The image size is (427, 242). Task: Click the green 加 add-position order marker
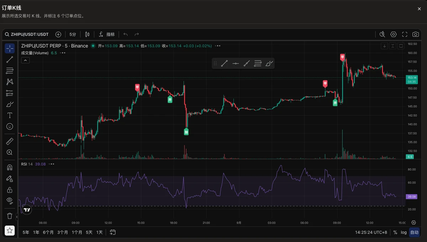pyautogui.click(x=186, y=131)
